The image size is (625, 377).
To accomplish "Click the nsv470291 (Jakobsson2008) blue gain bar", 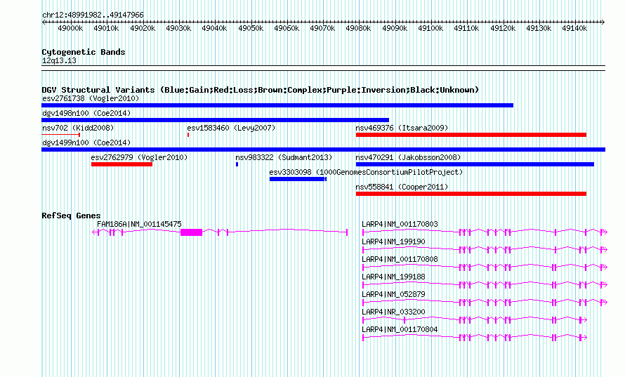I will (x=475, y=164).
